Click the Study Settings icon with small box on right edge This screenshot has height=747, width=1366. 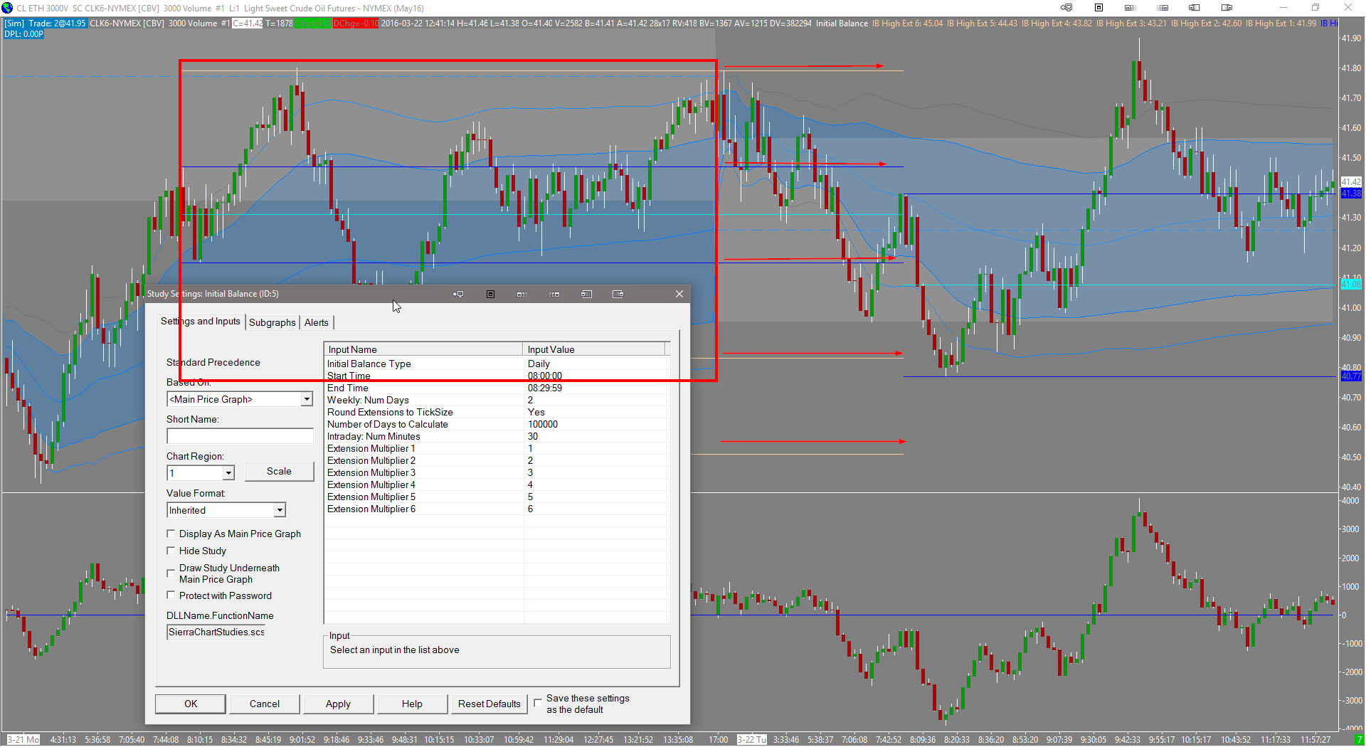[618, 294]
